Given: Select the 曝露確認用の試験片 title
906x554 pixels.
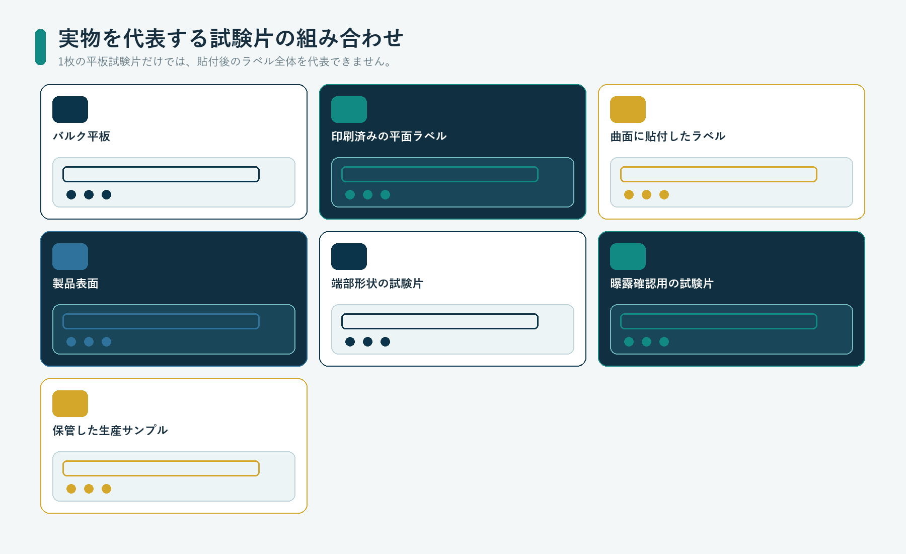Looking at the screenshot, I should [662, 284].
